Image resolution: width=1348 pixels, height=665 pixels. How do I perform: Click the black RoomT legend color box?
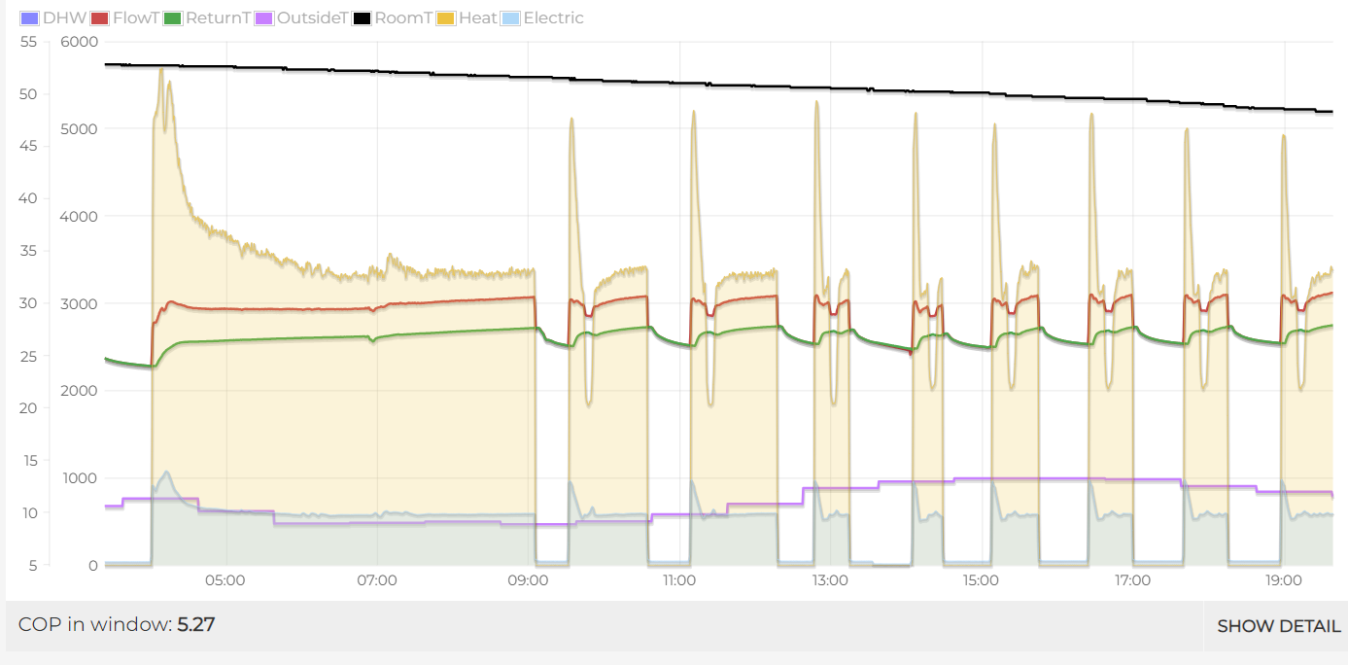[362, 18]
